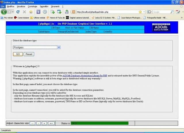Click the stop loading X icon
184x133 pixels.
coord(24,12)
